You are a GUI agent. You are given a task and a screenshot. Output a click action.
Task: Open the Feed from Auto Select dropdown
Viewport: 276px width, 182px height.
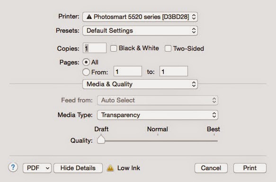[158, 100]
